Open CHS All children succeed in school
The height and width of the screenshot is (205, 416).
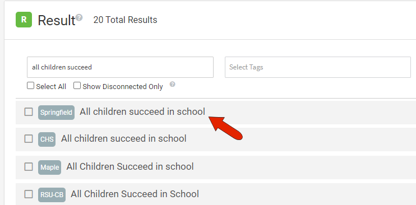[124, 138]
